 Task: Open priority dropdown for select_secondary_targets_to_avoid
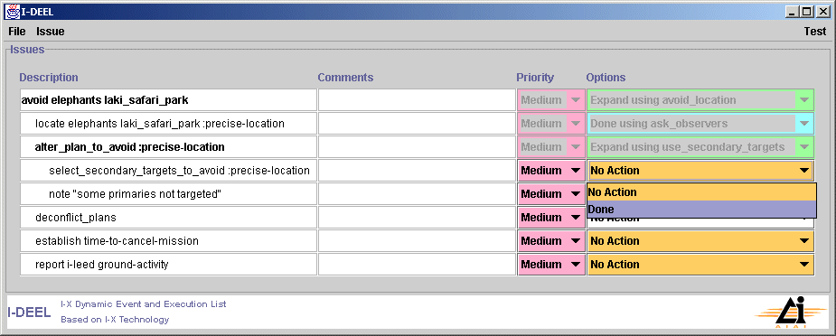(x=551, y=171)
